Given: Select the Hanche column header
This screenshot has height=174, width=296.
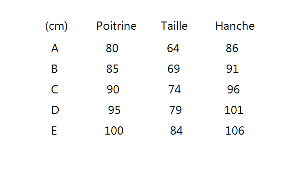Looking at the screenshot, I should click(x=235, y=26).
